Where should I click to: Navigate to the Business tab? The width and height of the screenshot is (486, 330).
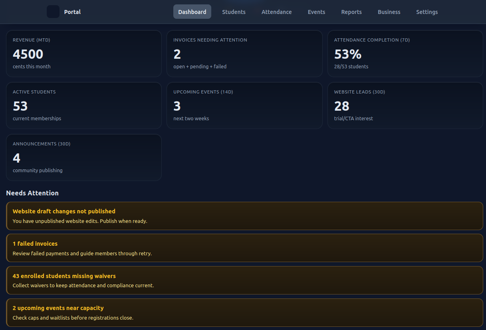[389, 12]
